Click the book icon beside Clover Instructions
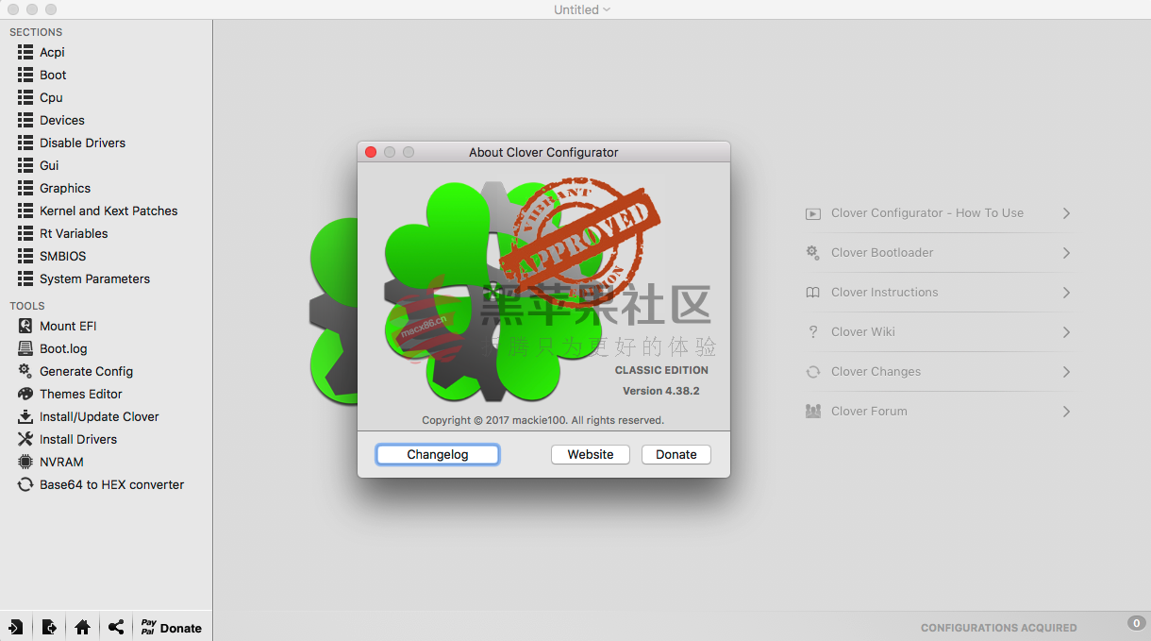The height and width of the screenshot is (641, 1151). coord(812,293)
